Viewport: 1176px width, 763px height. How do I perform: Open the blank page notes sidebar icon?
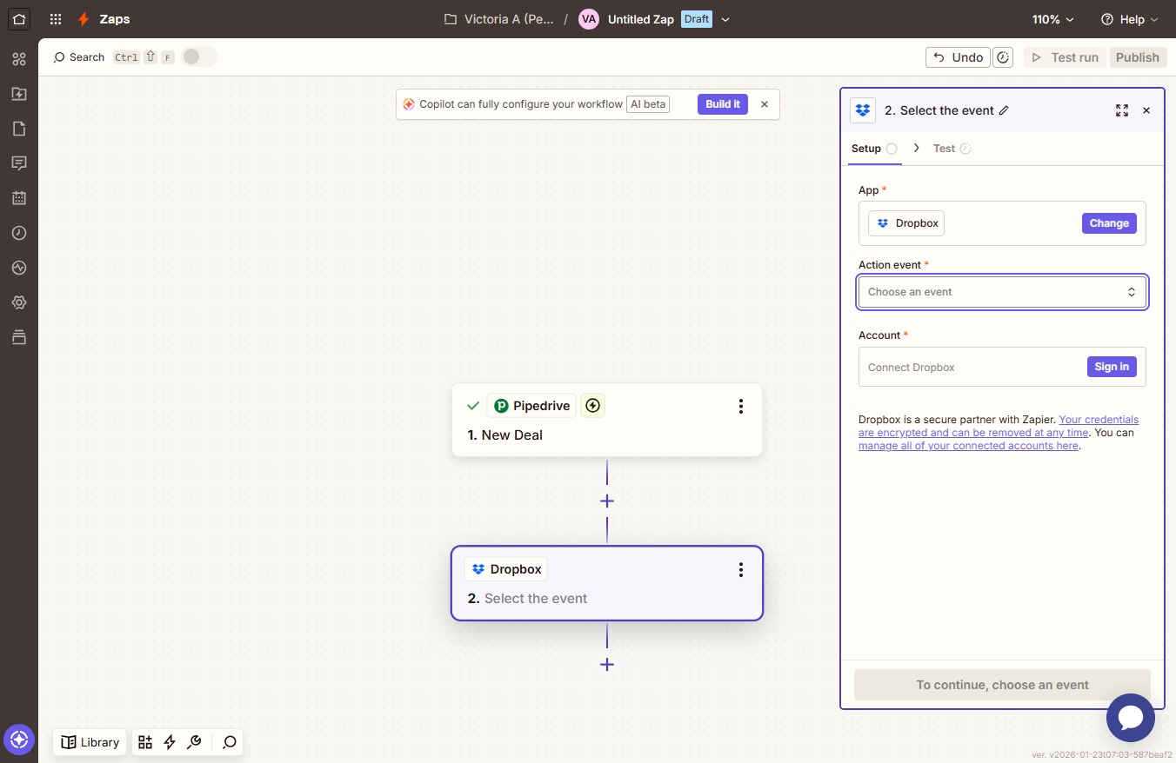pos(19,129)
